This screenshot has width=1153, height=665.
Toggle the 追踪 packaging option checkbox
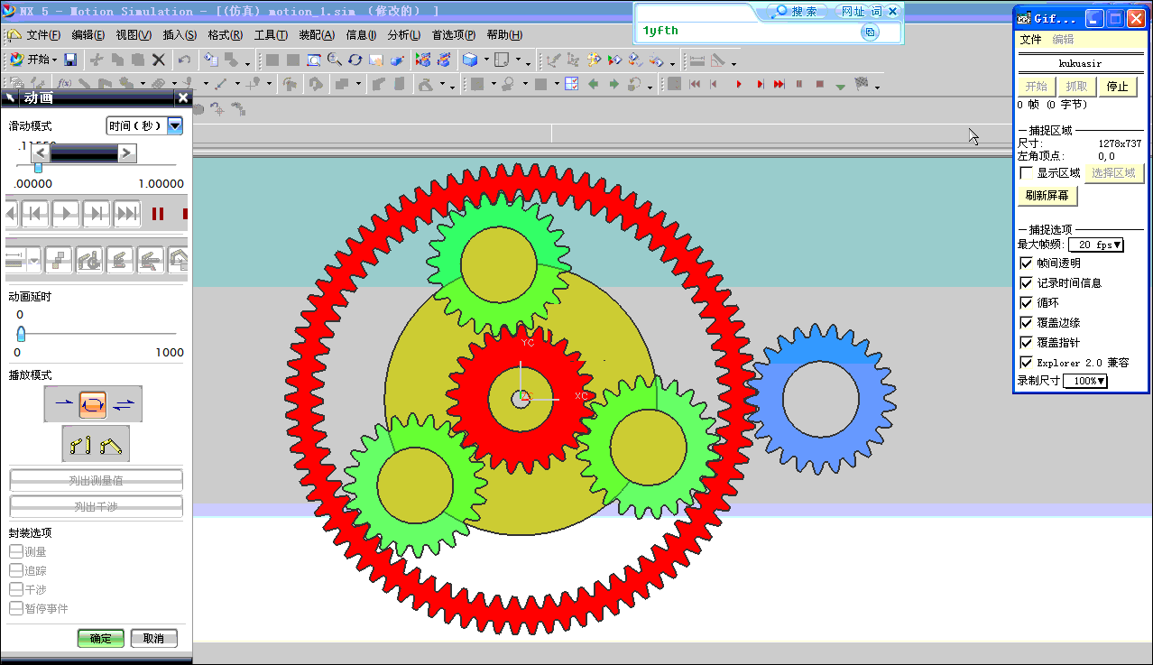(x=15, y=570)
